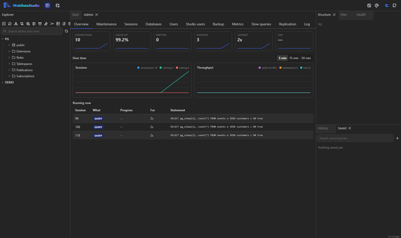Close the Admin tab

click(96, 15)
